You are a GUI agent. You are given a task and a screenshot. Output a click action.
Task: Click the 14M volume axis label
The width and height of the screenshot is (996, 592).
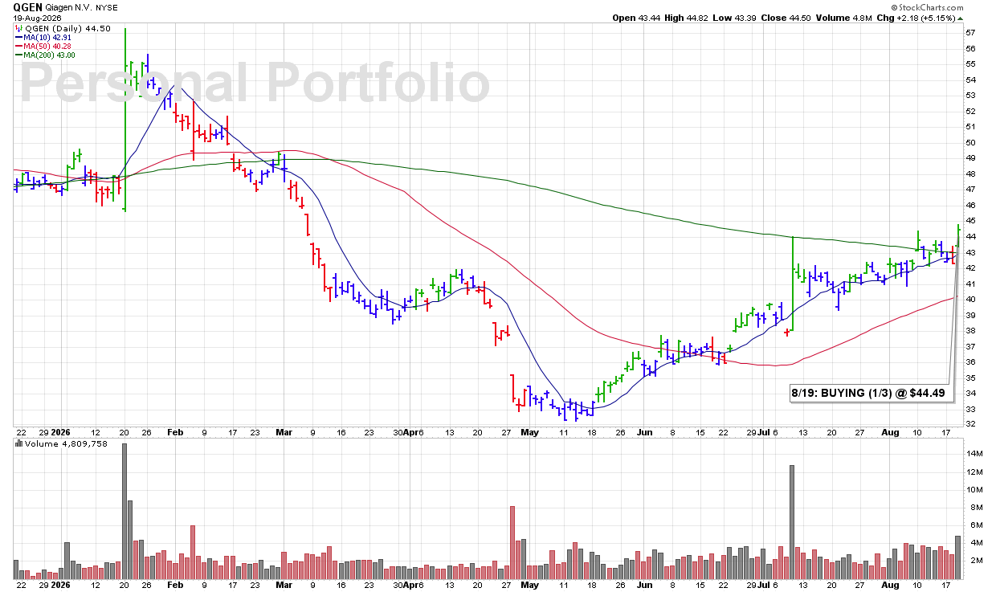(973, 454)
